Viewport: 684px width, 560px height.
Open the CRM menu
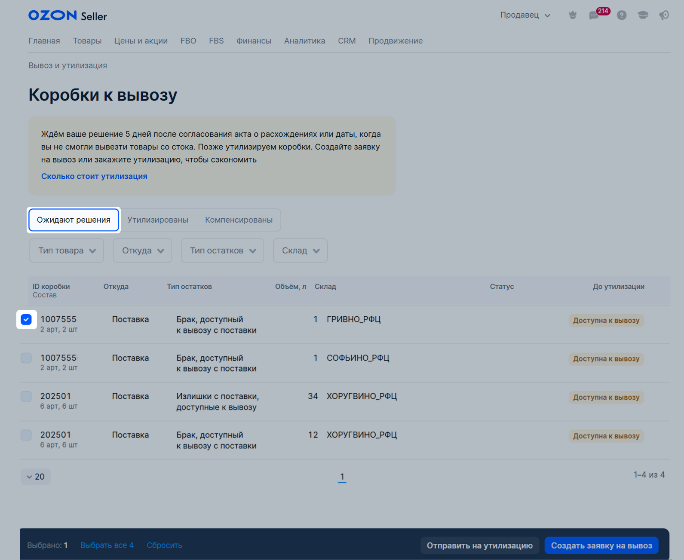click(347, 41)
